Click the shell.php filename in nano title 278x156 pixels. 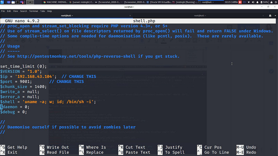pos(144,21)
